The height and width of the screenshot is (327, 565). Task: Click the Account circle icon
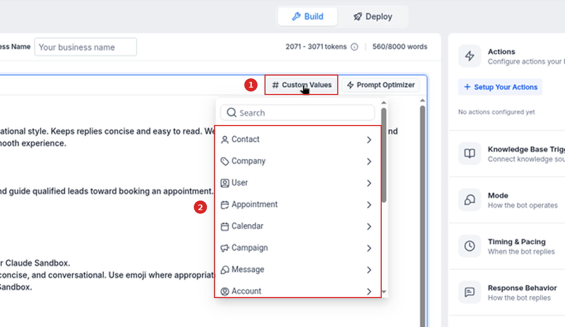pos(225,291)
